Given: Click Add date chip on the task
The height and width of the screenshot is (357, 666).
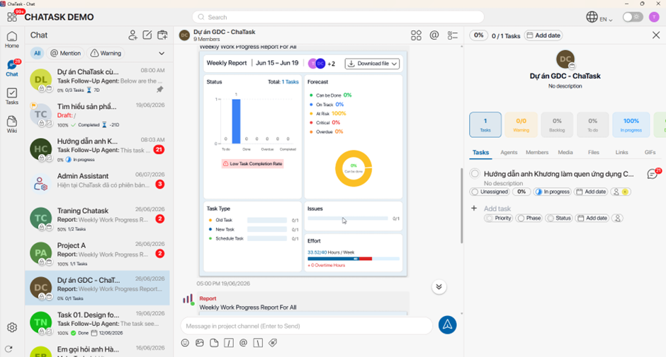Looking at the screenshot, I should (591, 192).
